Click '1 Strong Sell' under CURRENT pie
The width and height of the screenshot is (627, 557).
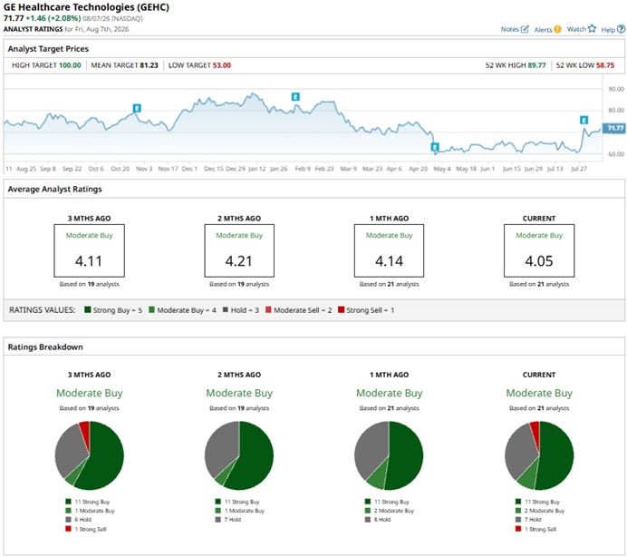point(541,530)
